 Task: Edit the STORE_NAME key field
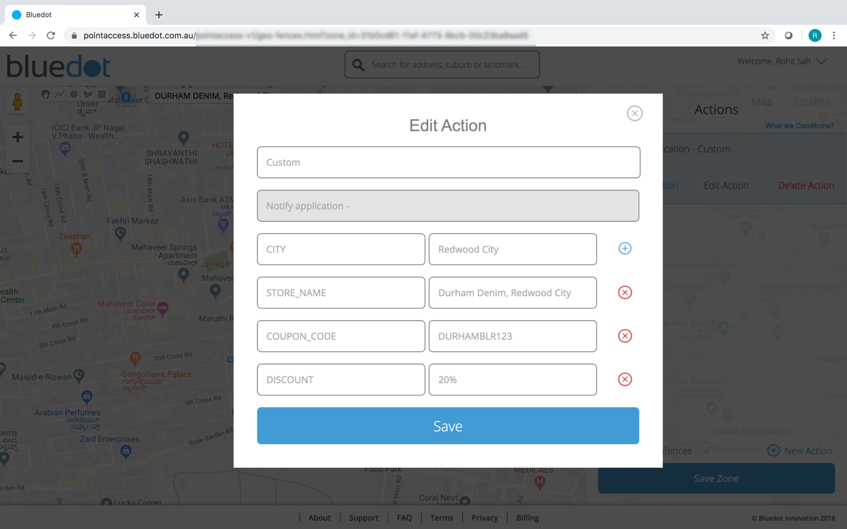(x=341, y=292)
